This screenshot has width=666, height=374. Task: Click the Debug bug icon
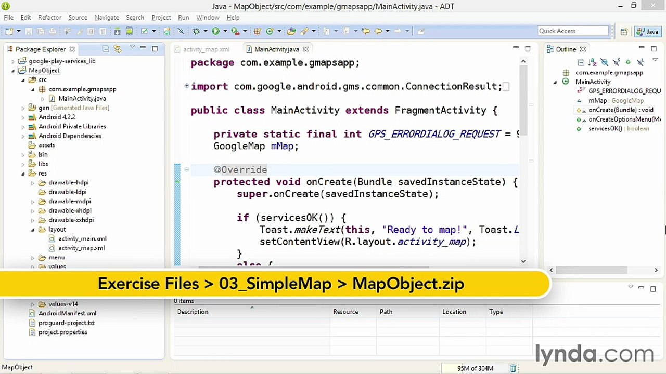click(x=196, y=31)
